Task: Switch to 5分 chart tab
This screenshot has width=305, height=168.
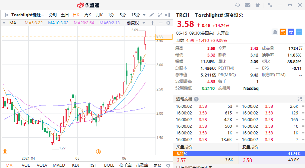Action: click(x=122, y=15)
